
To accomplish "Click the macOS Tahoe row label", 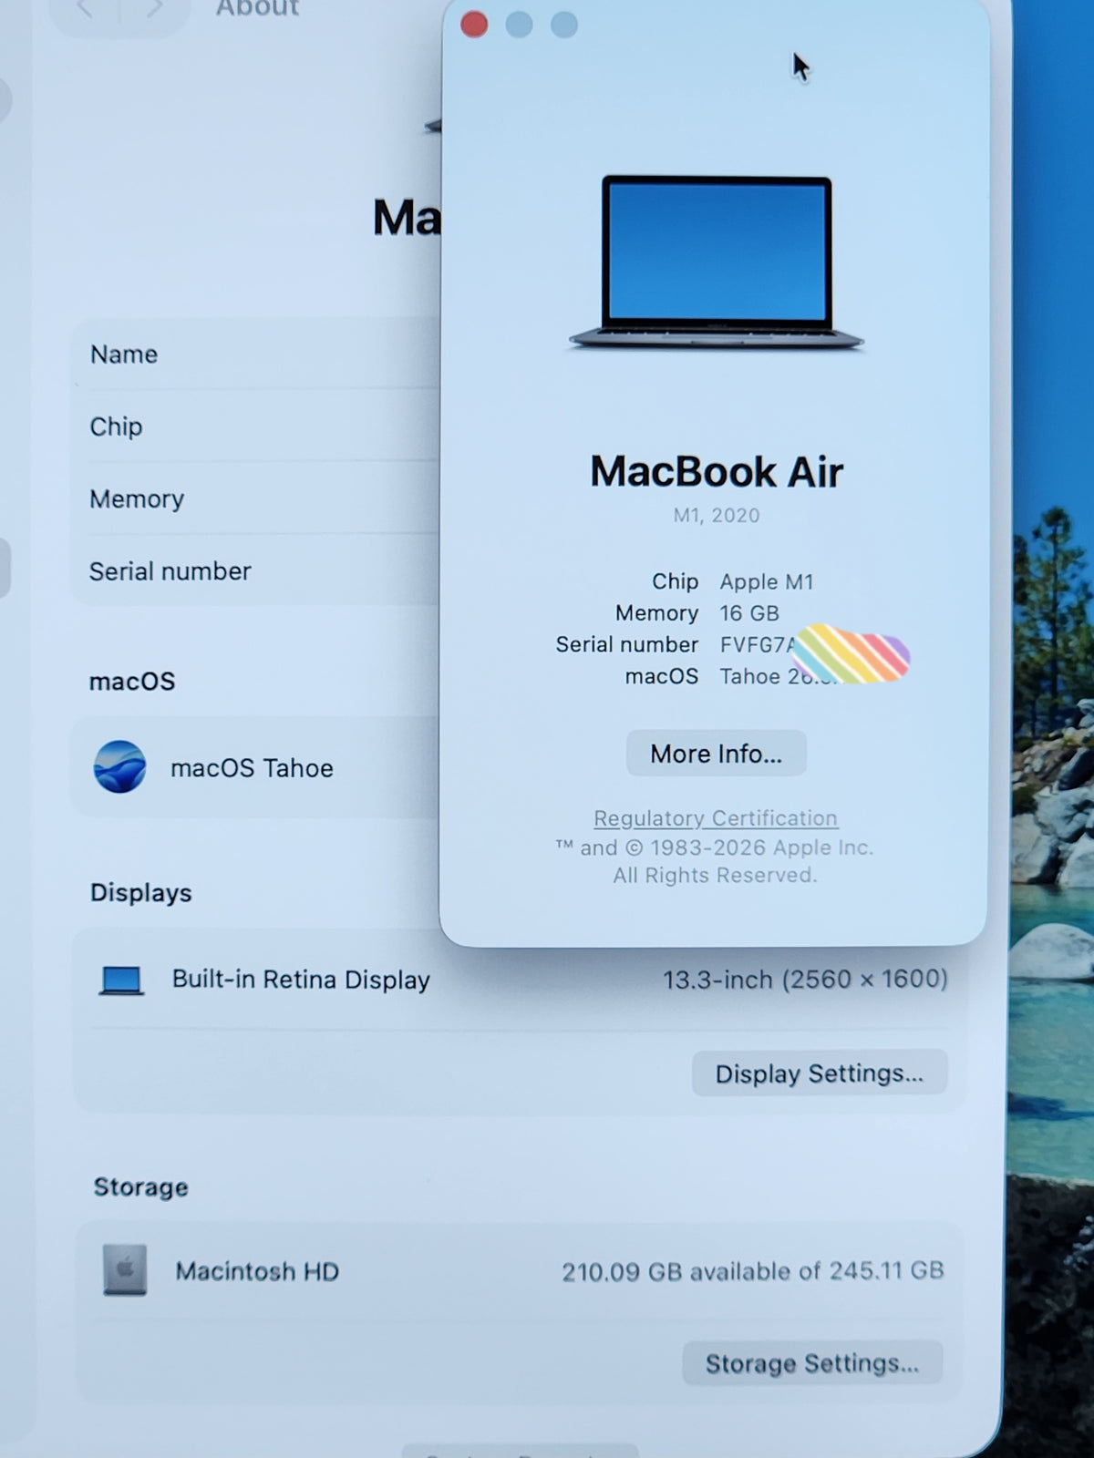I will tap(252, 768).
